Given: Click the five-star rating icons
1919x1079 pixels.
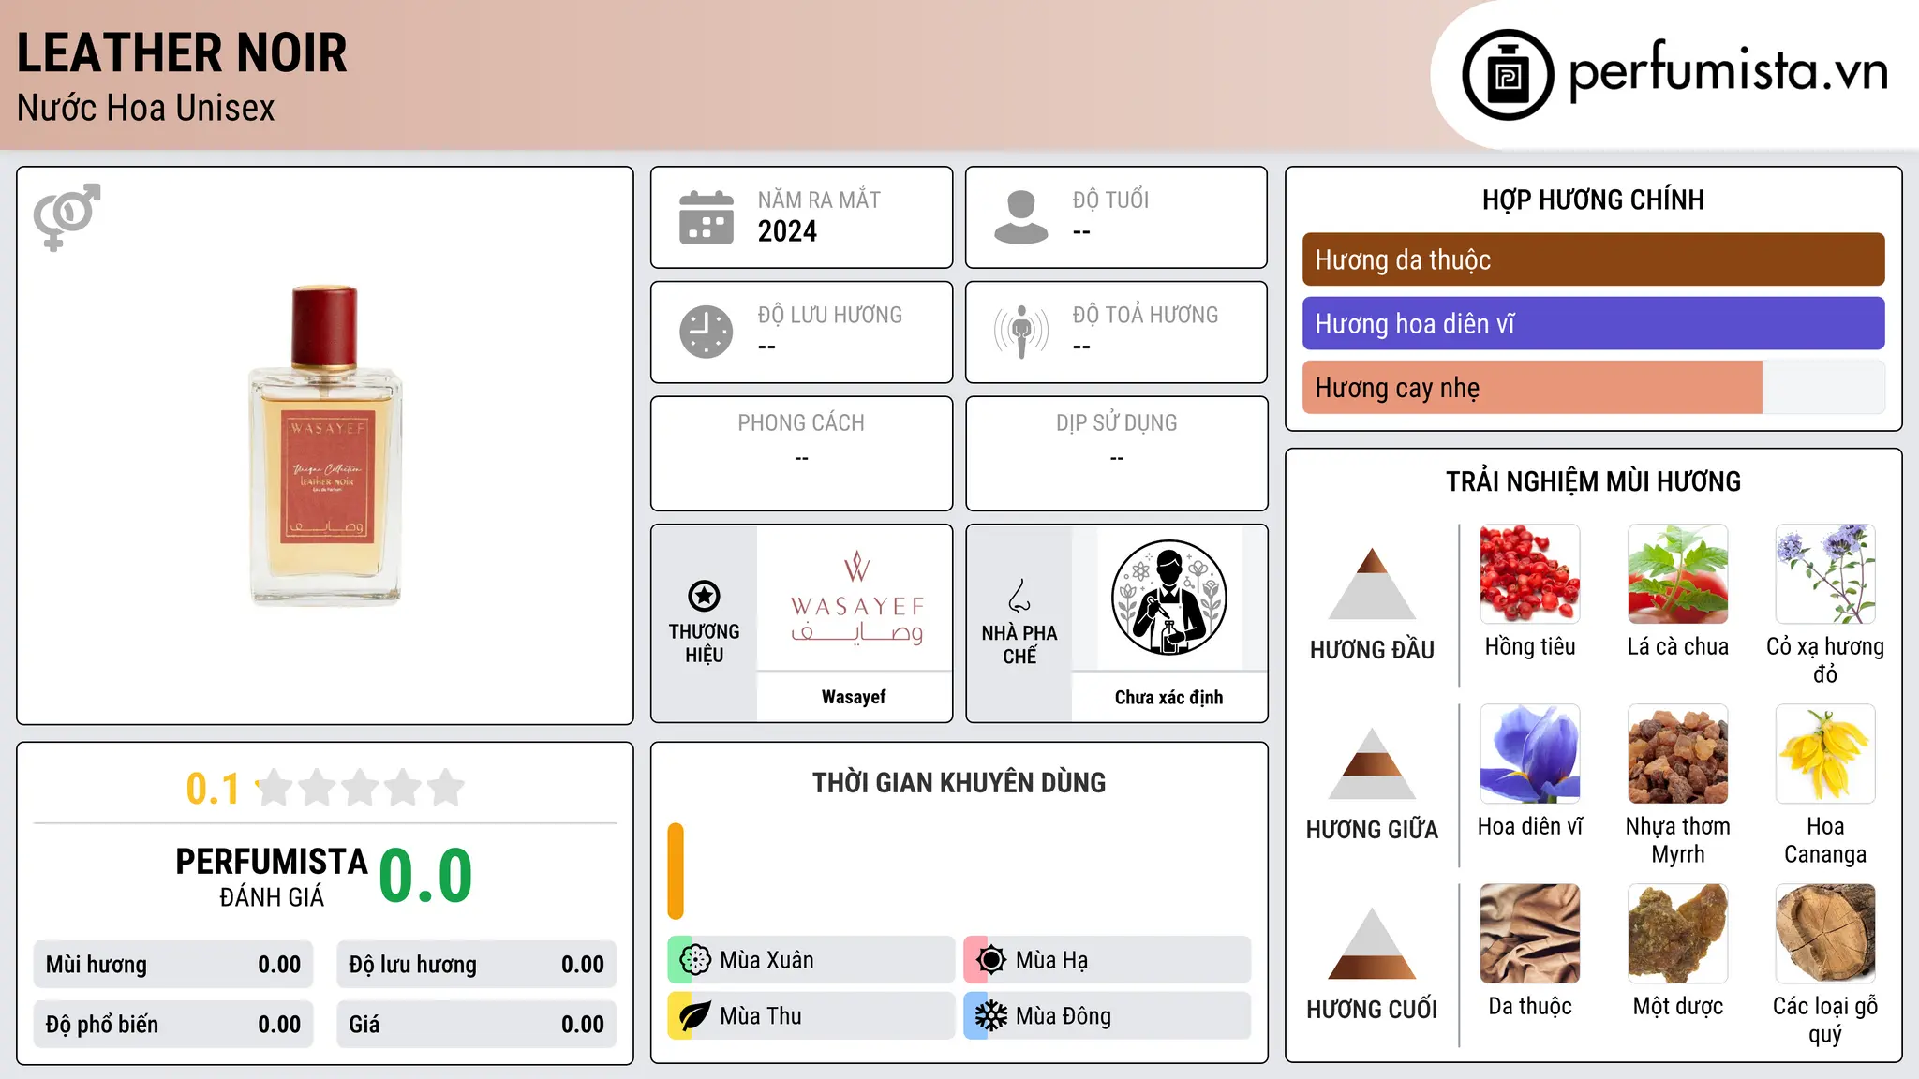Looking at the screenshot, I should click(360, 788).
